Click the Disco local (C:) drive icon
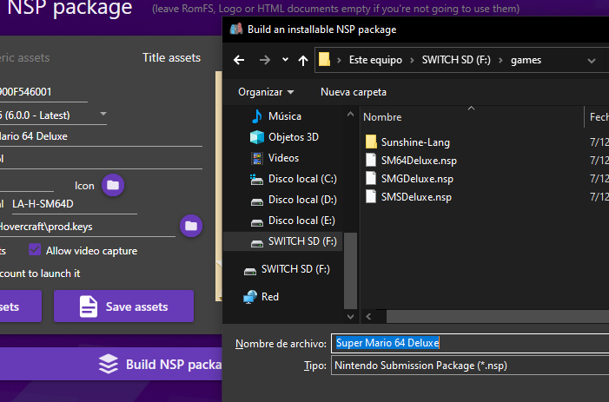Screen dimensions: 609x402 coord(256,179)
